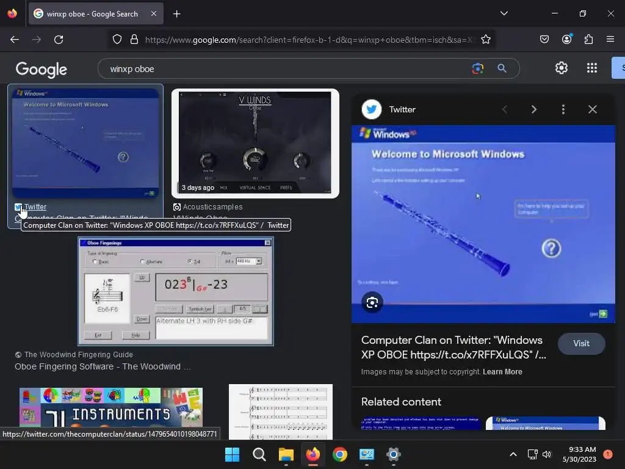Viewport: 625px width, 469px height.
Task: Open the Welcome to Microsoft Windows related thumbnail
Action: [545, 423]
